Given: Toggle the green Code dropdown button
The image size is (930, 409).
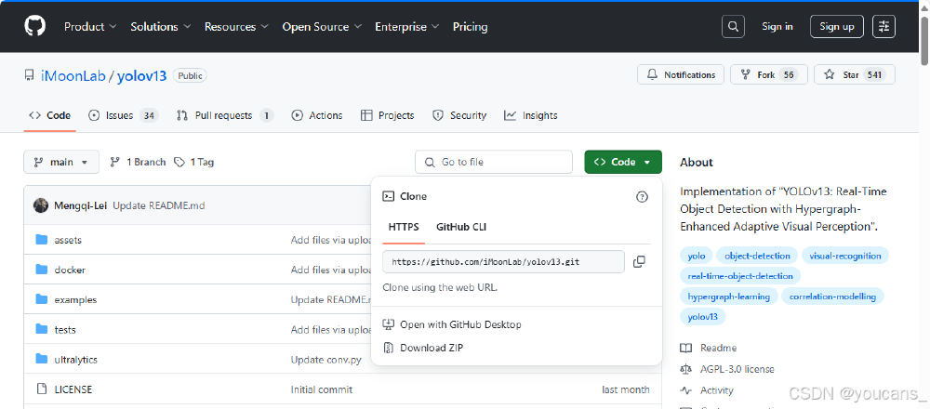Looking at the screenshot, I should coord(623,162).
